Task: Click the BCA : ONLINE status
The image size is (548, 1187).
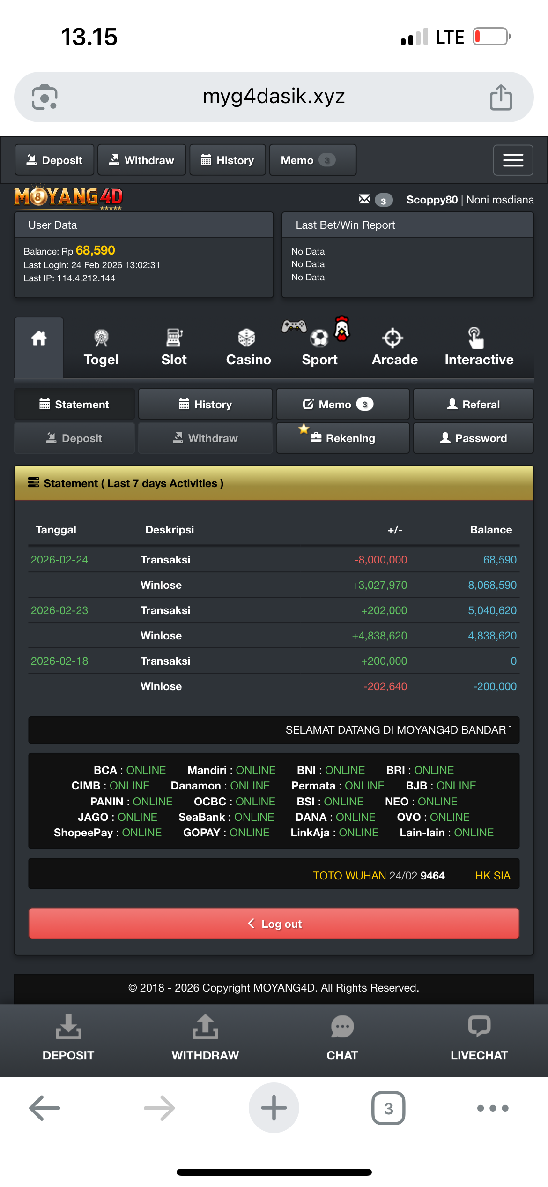Action: [x=130, y=770]
